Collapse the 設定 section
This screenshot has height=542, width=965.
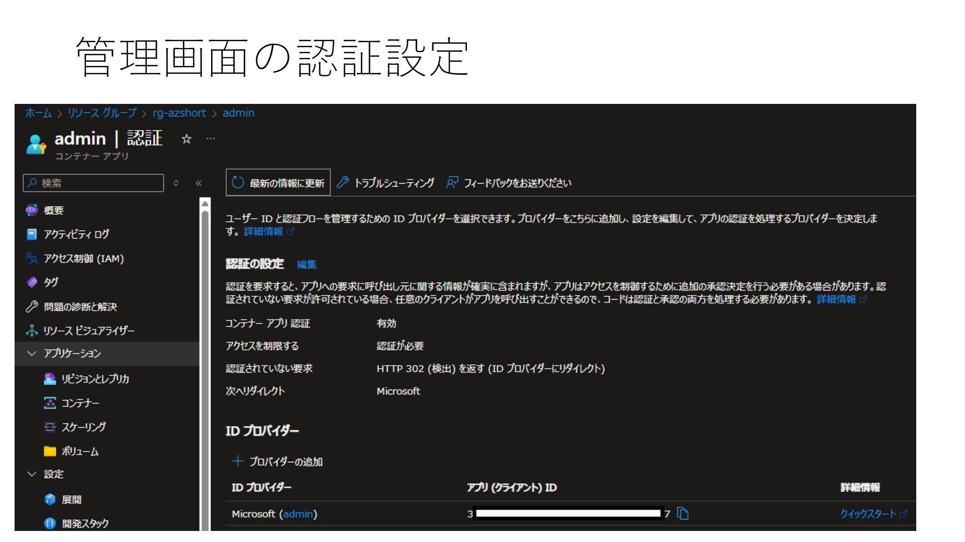click(x=32, y=474)
